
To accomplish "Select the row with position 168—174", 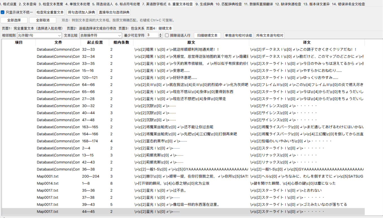I will click(183, 141).
